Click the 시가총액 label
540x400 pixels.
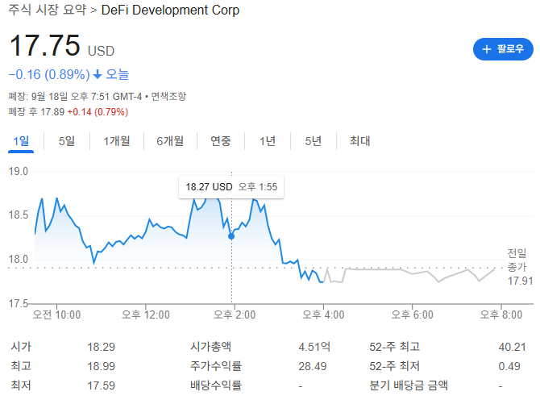(x=211, y=347)
